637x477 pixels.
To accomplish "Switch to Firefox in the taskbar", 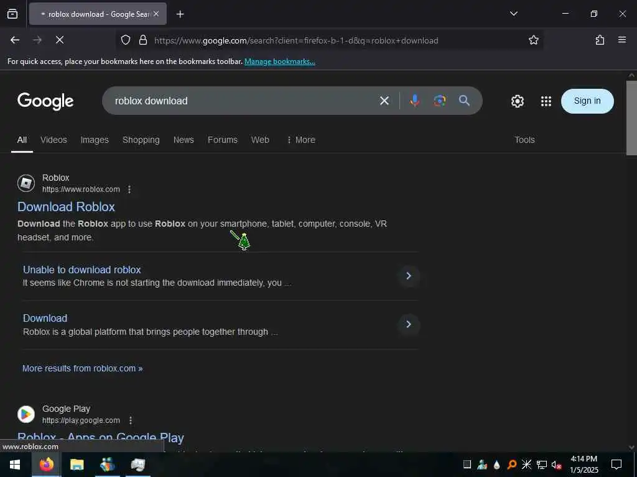I will [46, 465].
